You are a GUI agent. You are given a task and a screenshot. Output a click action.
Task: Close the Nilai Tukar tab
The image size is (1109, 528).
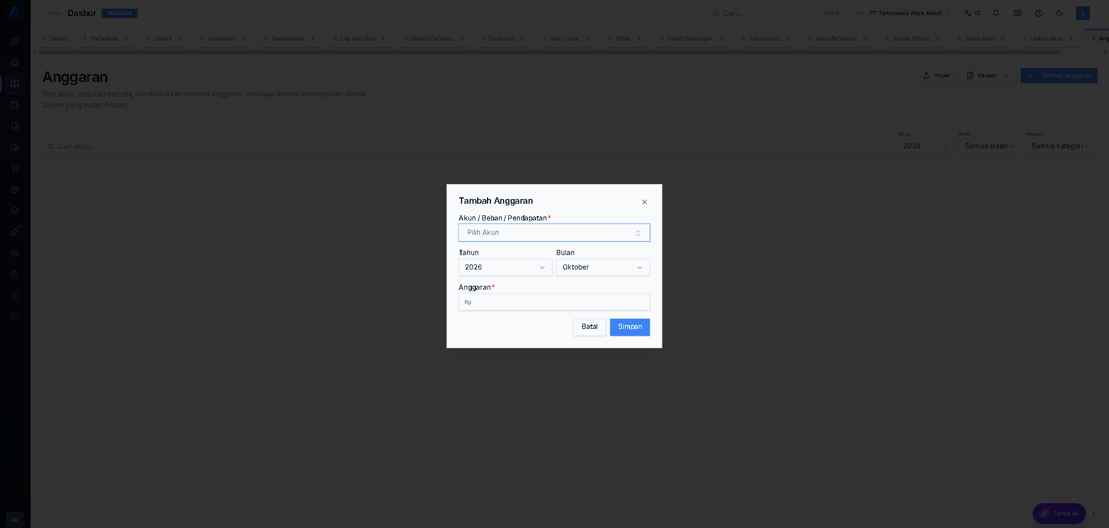point(588,39)
